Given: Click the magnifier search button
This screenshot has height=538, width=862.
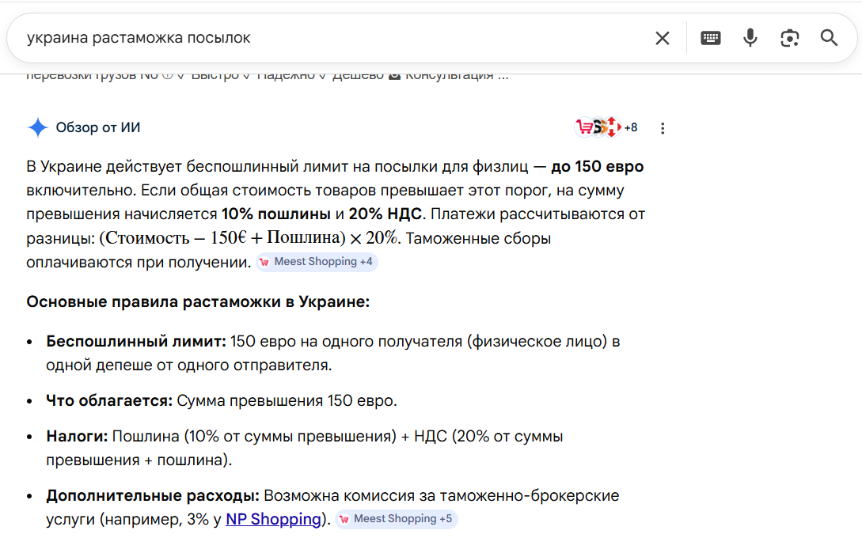Looking at the screenshot, I should 829,38.
